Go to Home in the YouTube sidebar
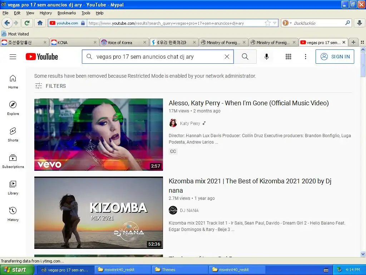366x275 pixels. coord(13,82)
